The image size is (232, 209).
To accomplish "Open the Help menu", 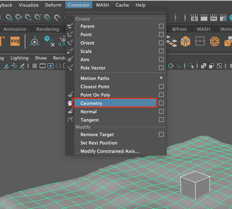I will point(141,5).
